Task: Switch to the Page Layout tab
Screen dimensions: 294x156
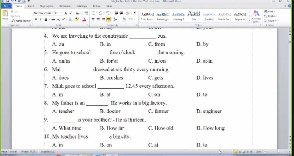Action: coord(47,6)
